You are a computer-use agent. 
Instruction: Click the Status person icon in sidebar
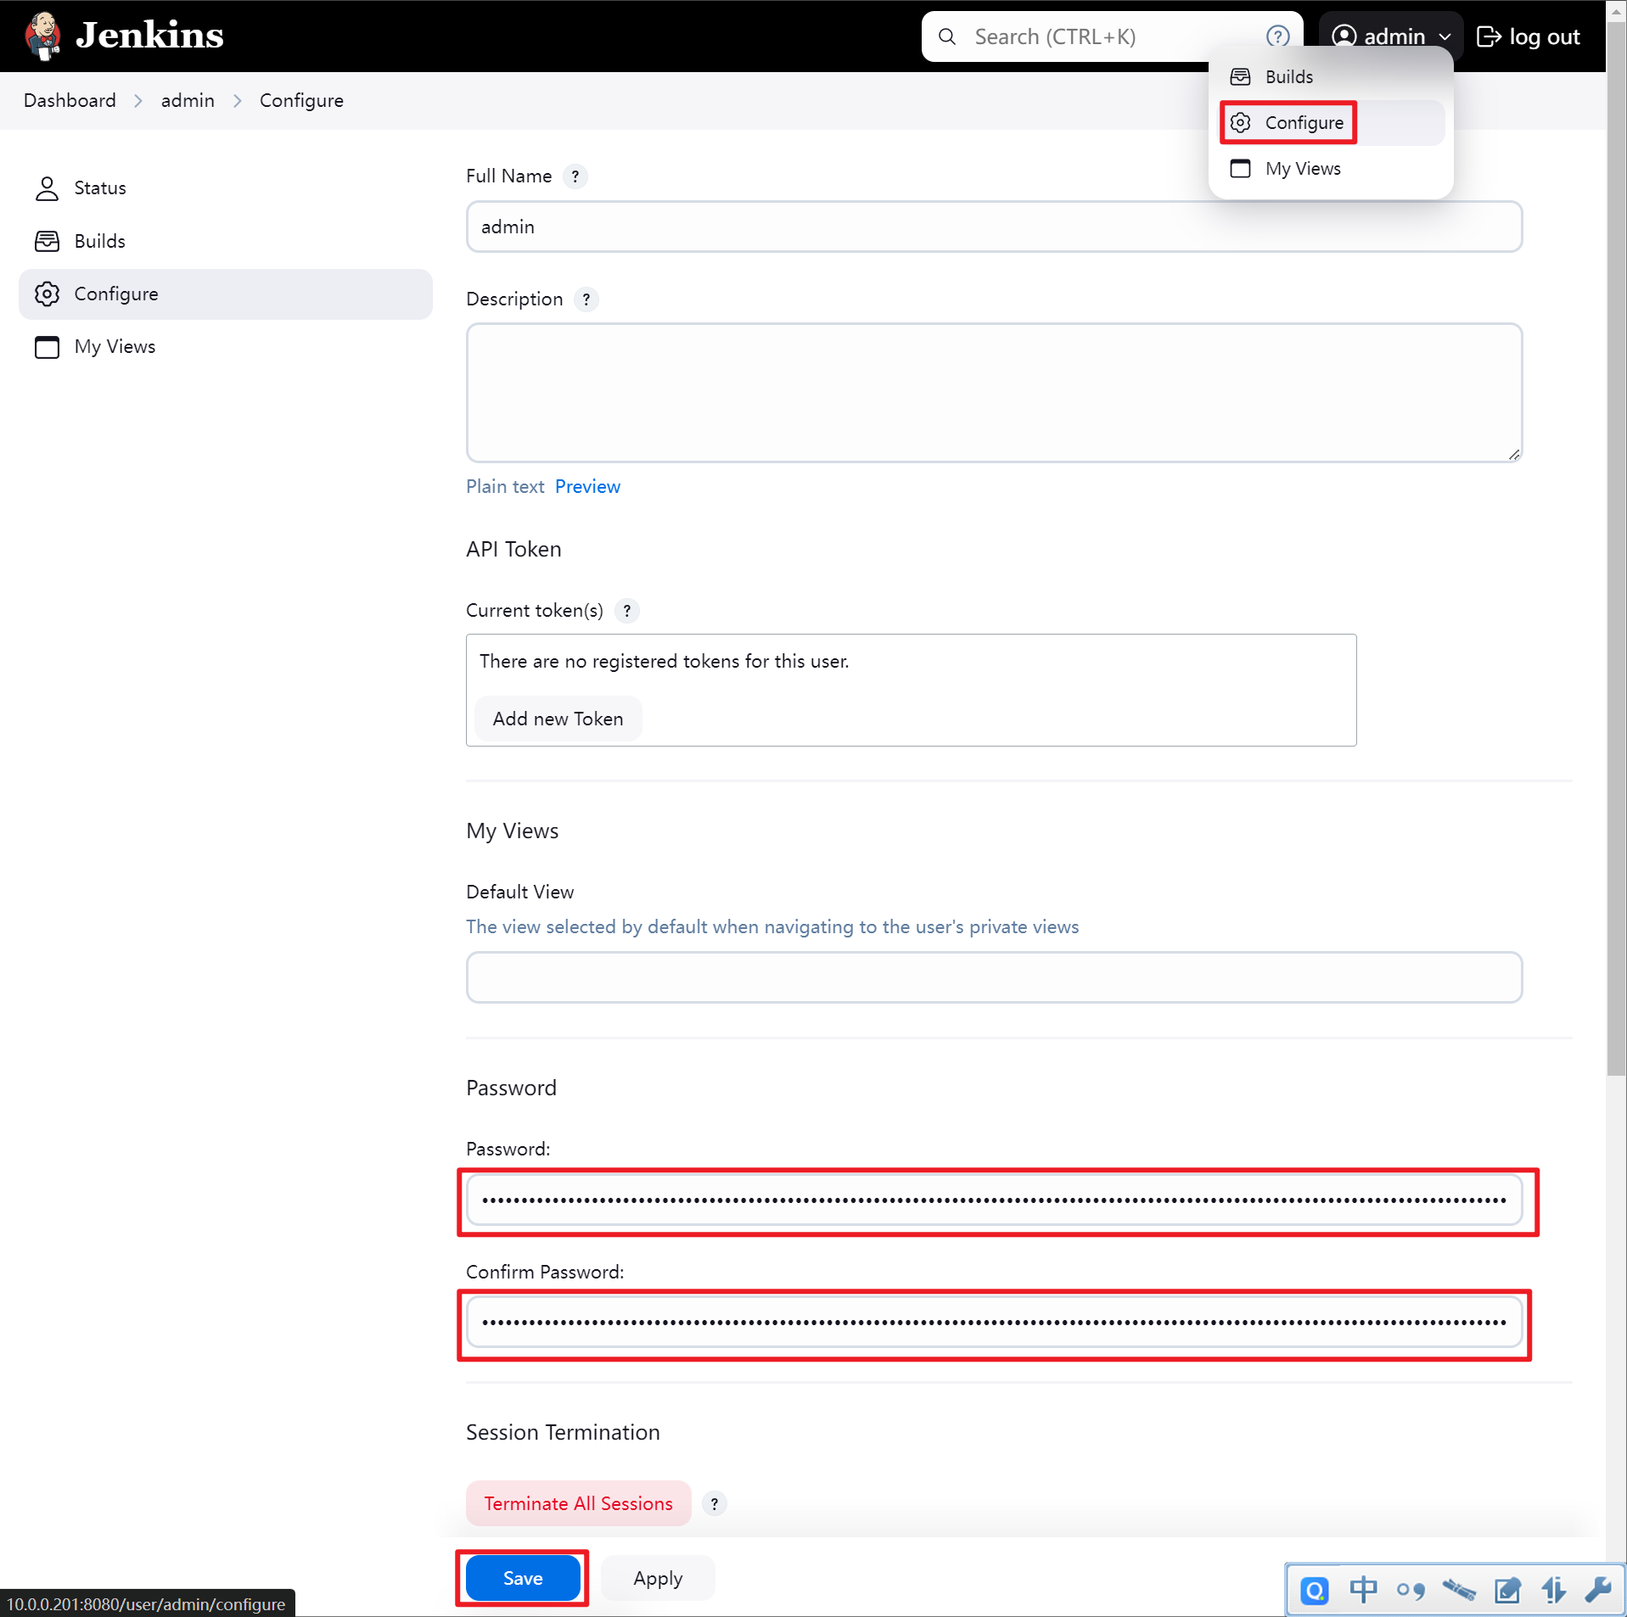pos(47,187)
